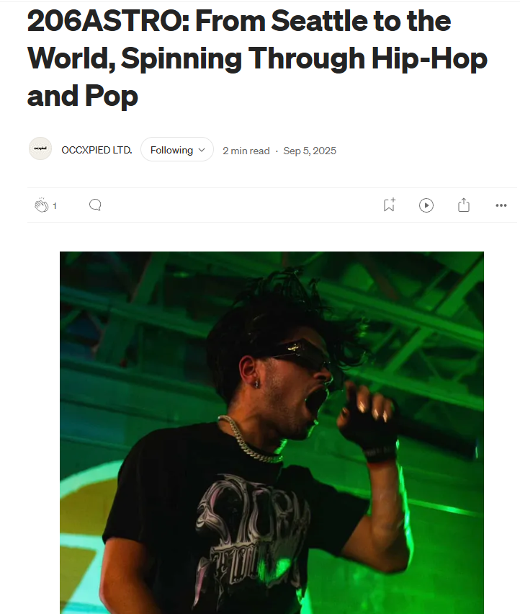Save story with bookmark icon
The width and height of the screenshot is (520, 614).
coord(390,205)
